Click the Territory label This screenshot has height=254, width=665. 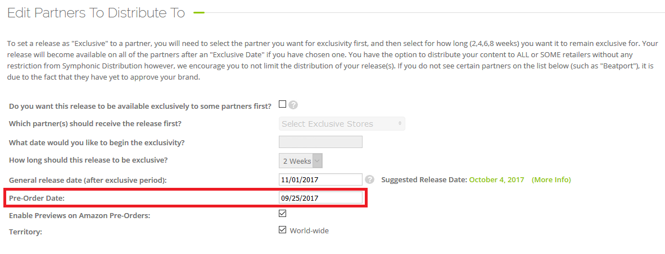pyautogui.click(x=26, y=231)
